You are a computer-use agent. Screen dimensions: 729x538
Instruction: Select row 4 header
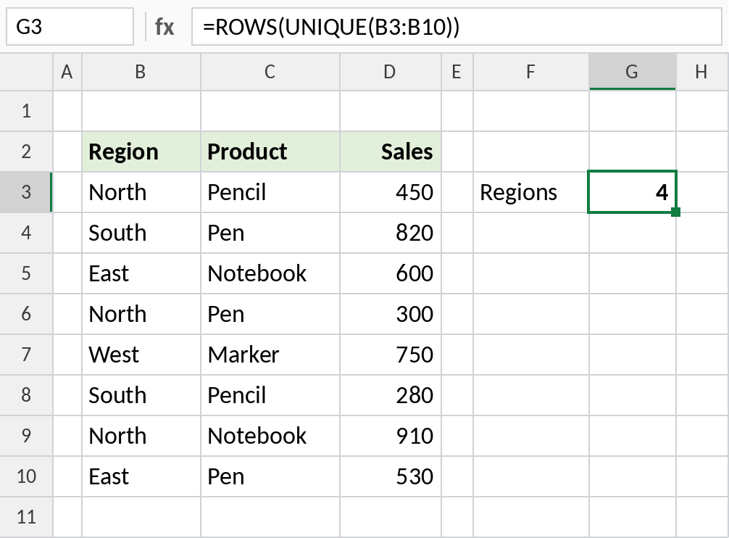pyautogui.click(x=26, y=233)
